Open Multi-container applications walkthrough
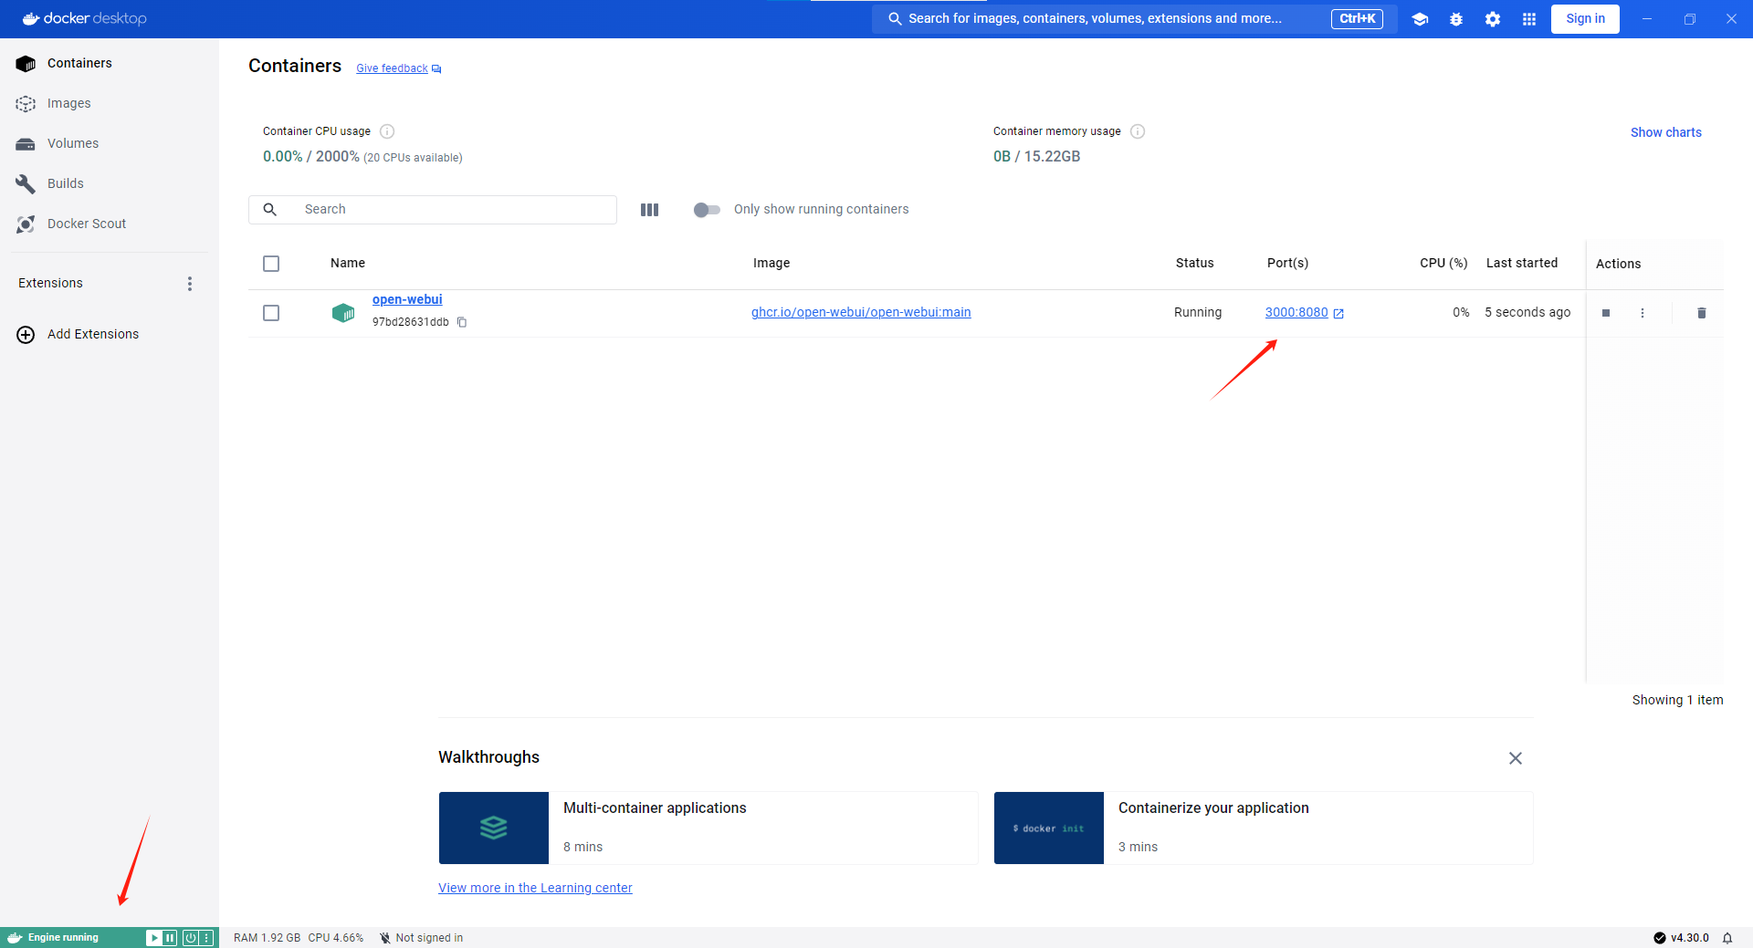The height and width of the screenshot is (948, 1753). point(709,828)
